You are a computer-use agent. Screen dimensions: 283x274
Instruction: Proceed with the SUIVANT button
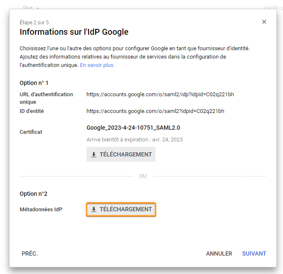tap(254, 254)
